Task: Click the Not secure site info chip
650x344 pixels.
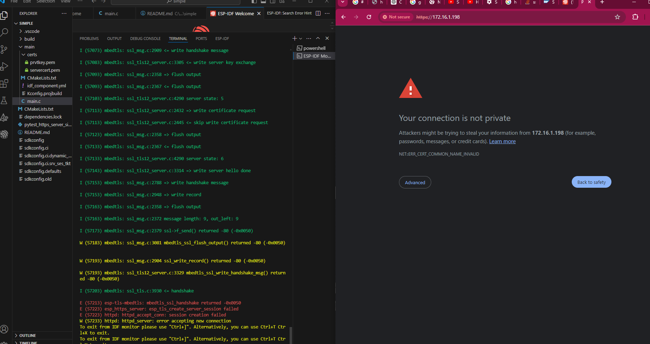Action: pos(396,17)
